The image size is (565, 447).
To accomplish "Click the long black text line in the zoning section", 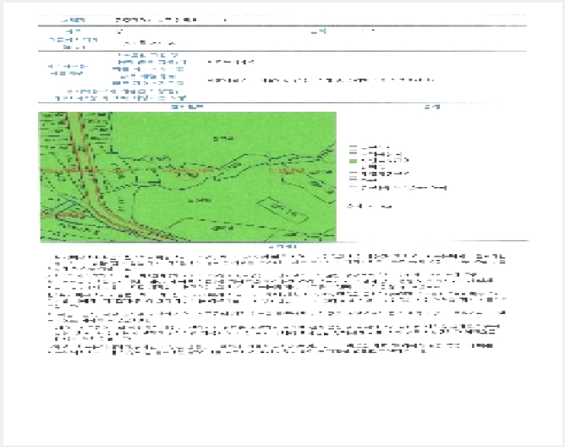I will (x=321, y=80).
